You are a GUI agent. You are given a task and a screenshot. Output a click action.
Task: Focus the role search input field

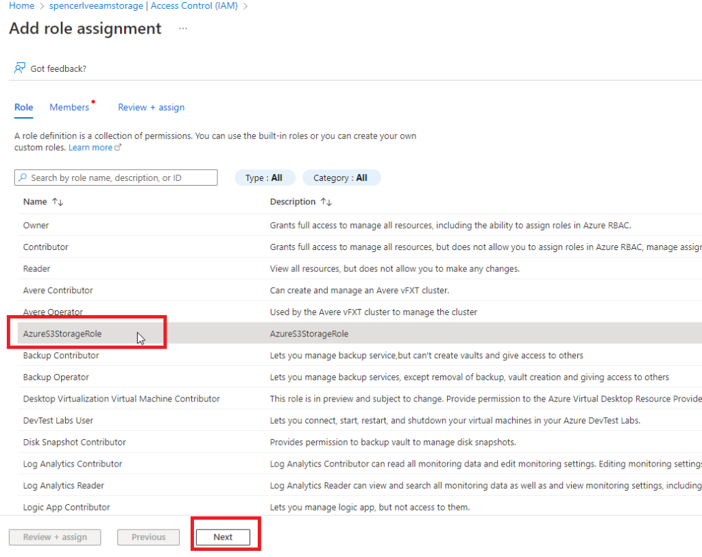pos(116,177)
